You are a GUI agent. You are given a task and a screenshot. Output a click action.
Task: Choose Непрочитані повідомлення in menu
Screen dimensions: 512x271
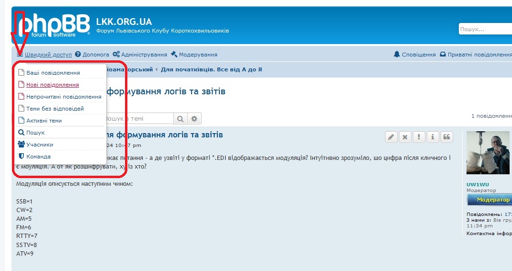[64, 97]
